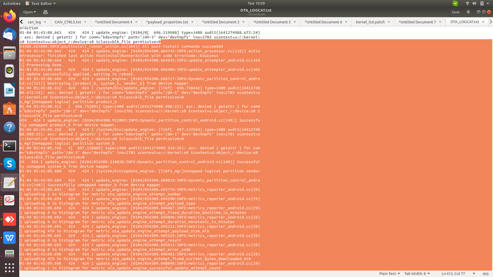The height and width of the screenshot is (277, 493).
Task: Open the hamburger menu in header bar
Action: (468, 12)
